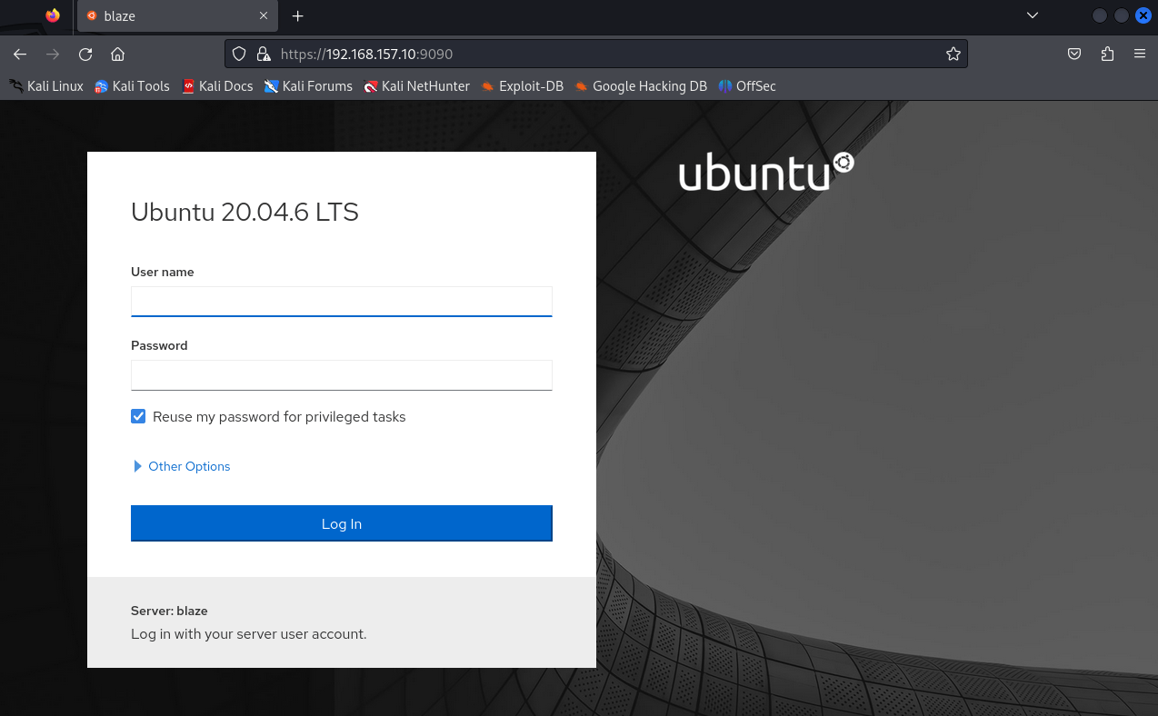This screenshot has height=716, width=1158.
Task: Open the Firefox application hamburger menu
Action: pos(1140,54)
